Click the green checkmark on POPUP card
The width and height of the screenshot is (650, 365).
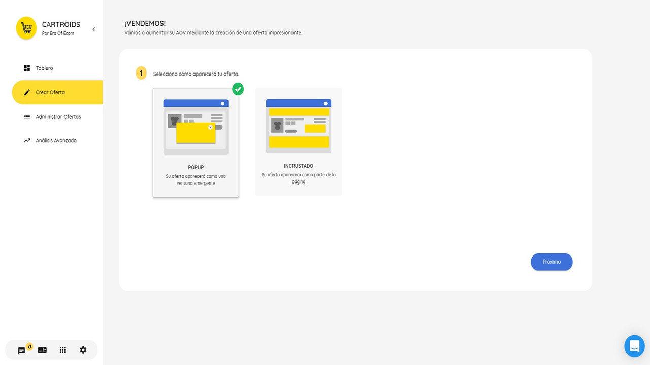[238, 89]
